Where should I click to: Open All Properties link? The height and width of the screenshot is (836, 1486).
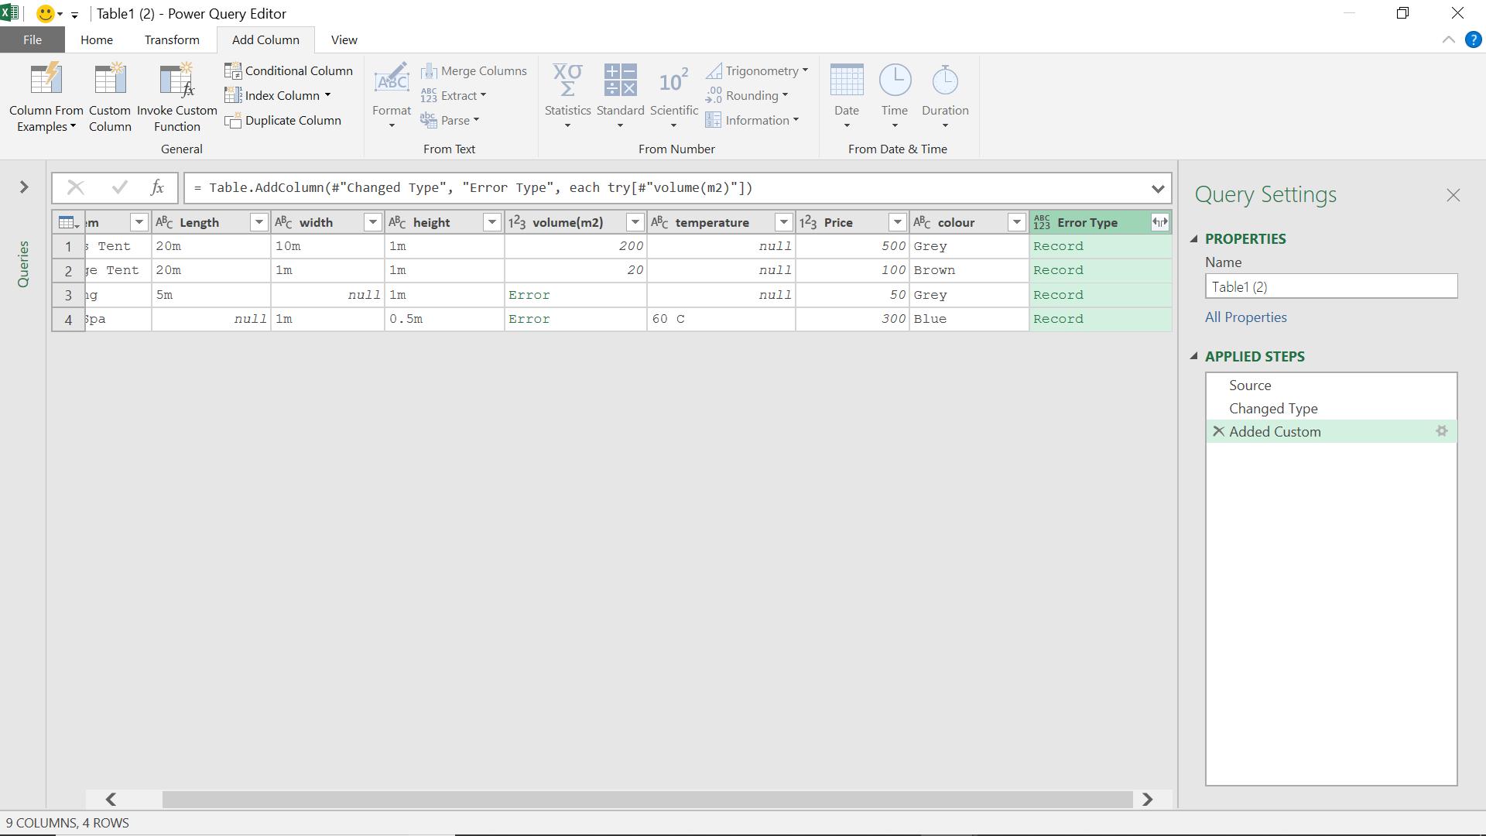(x=1245, y=317)
